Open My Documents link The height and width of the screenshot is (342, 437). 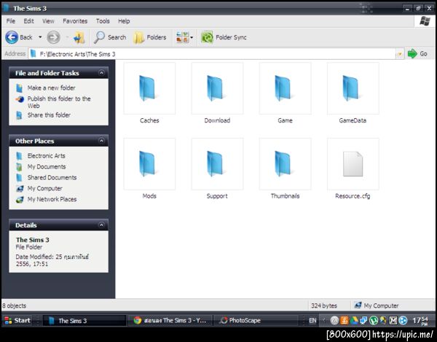pyautogui.click(x=47, y=167)
